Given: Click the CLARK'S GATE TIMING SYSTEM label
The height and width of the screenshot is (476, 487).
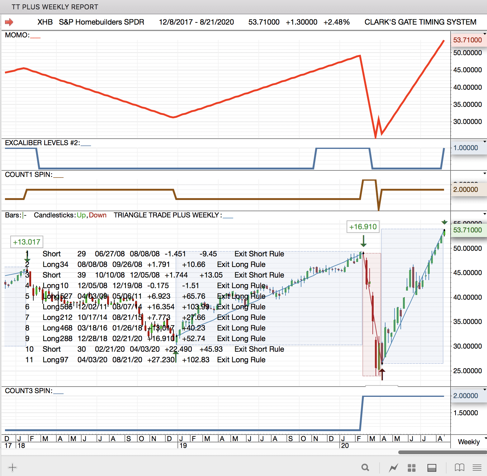Looking at the screenshot, I should point(420,22).
